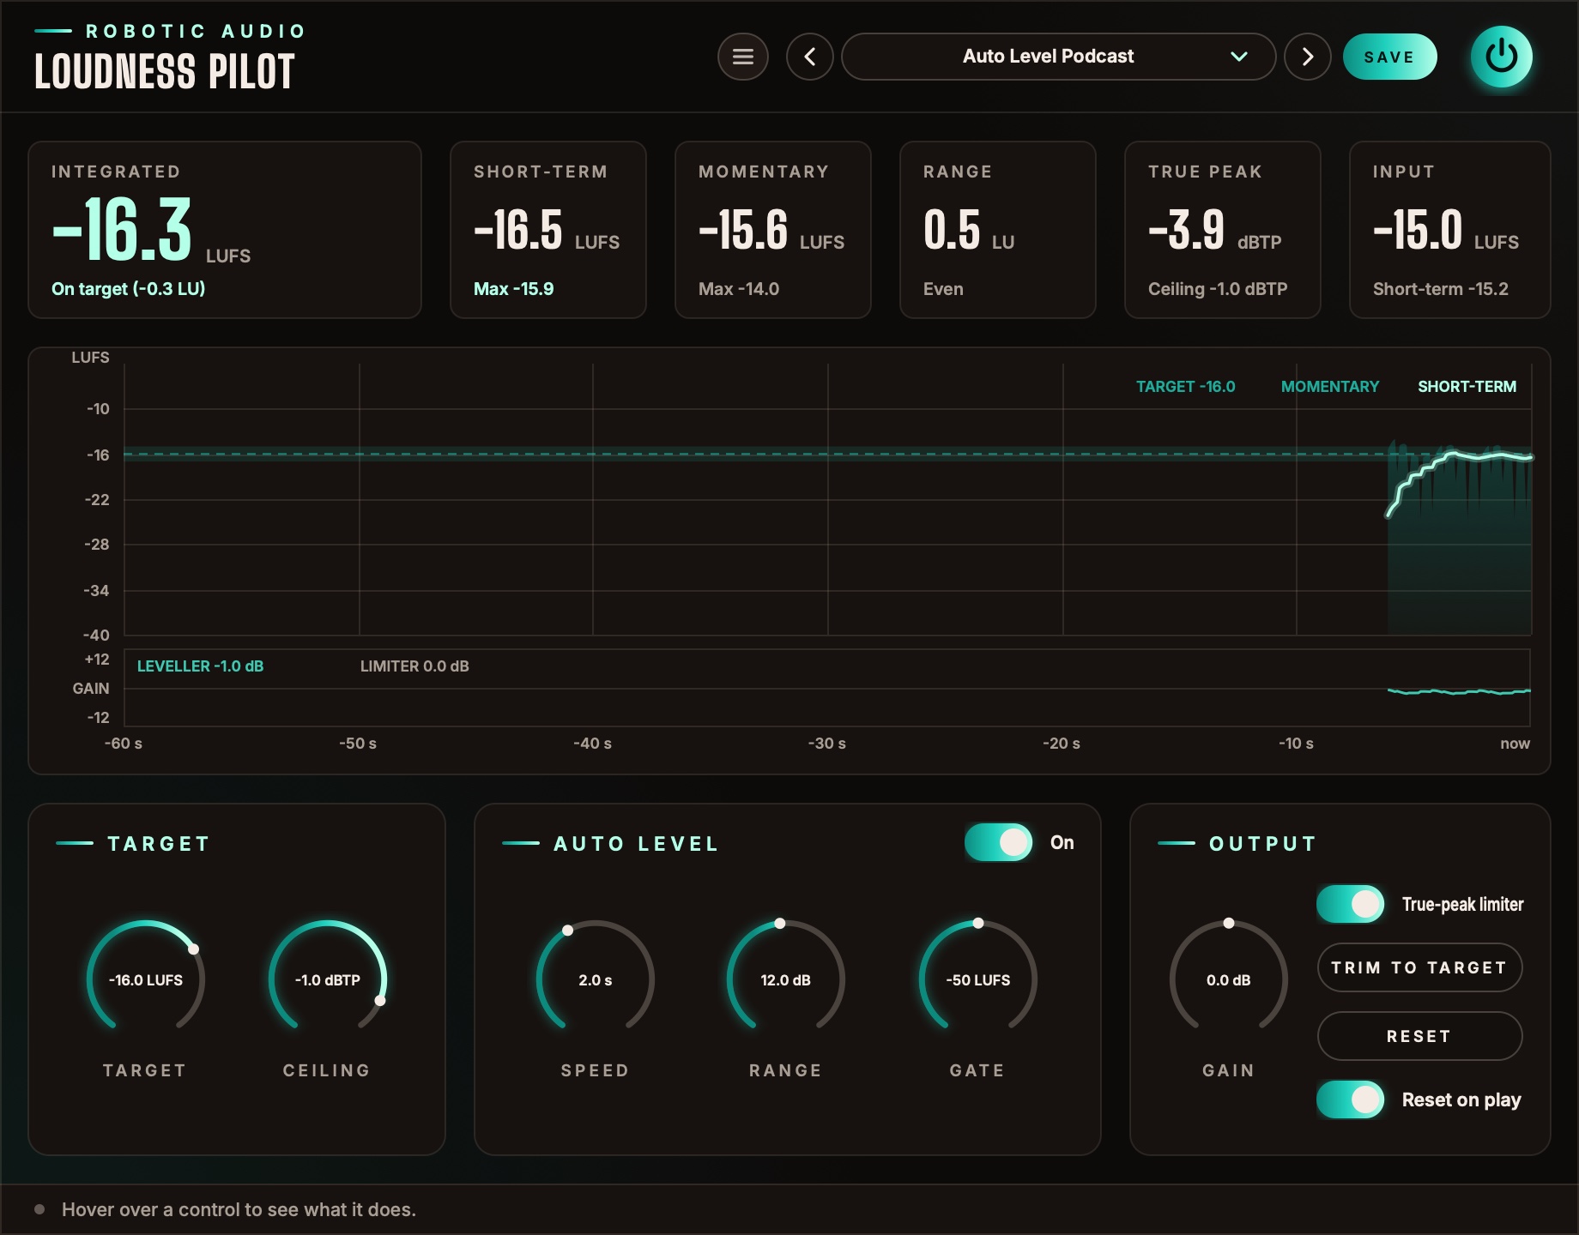Click the Momentary -15.6 LUFS readout

[771, 230]
